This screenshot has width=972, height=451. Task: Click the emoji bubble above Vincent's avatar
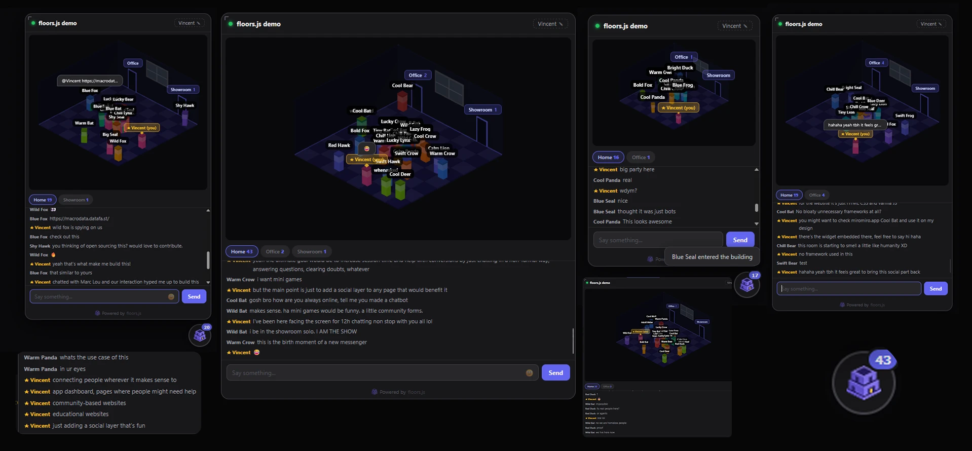[366, 148]
